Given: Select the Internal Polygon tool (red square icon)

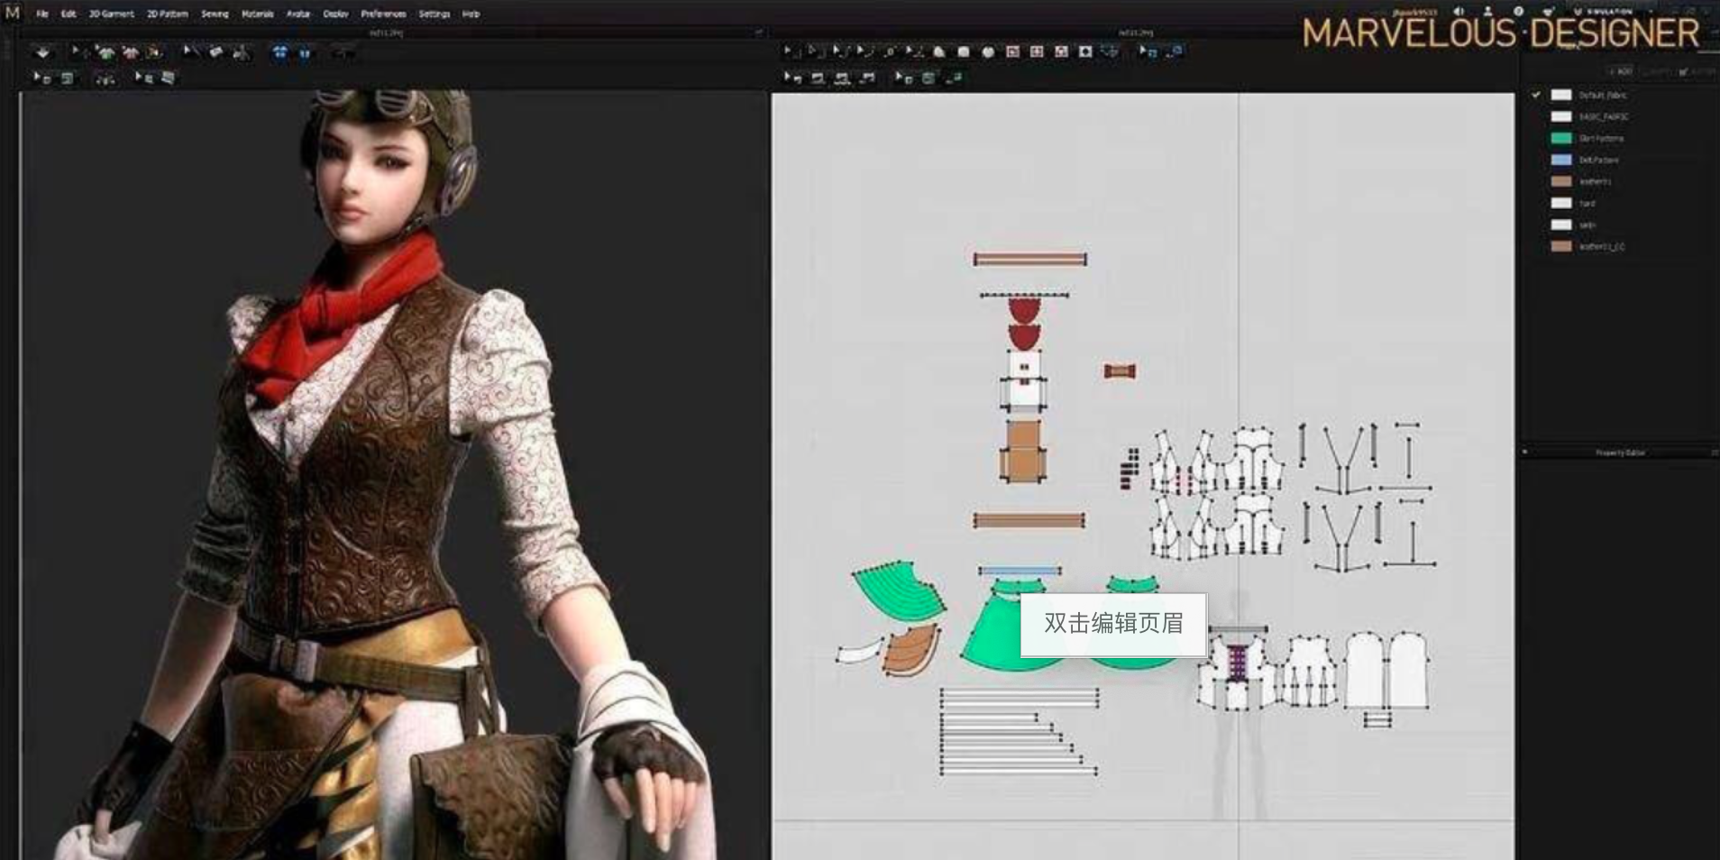Looking at the screenshot, I should point(1012,52).
